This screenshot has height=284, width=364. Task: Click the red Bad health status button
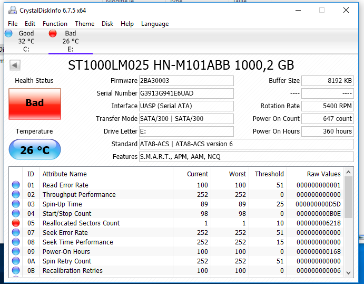point(35,104)
